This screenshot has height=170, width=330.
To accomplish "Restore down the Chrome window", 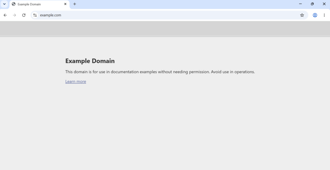I will click(x=312, y=4).
